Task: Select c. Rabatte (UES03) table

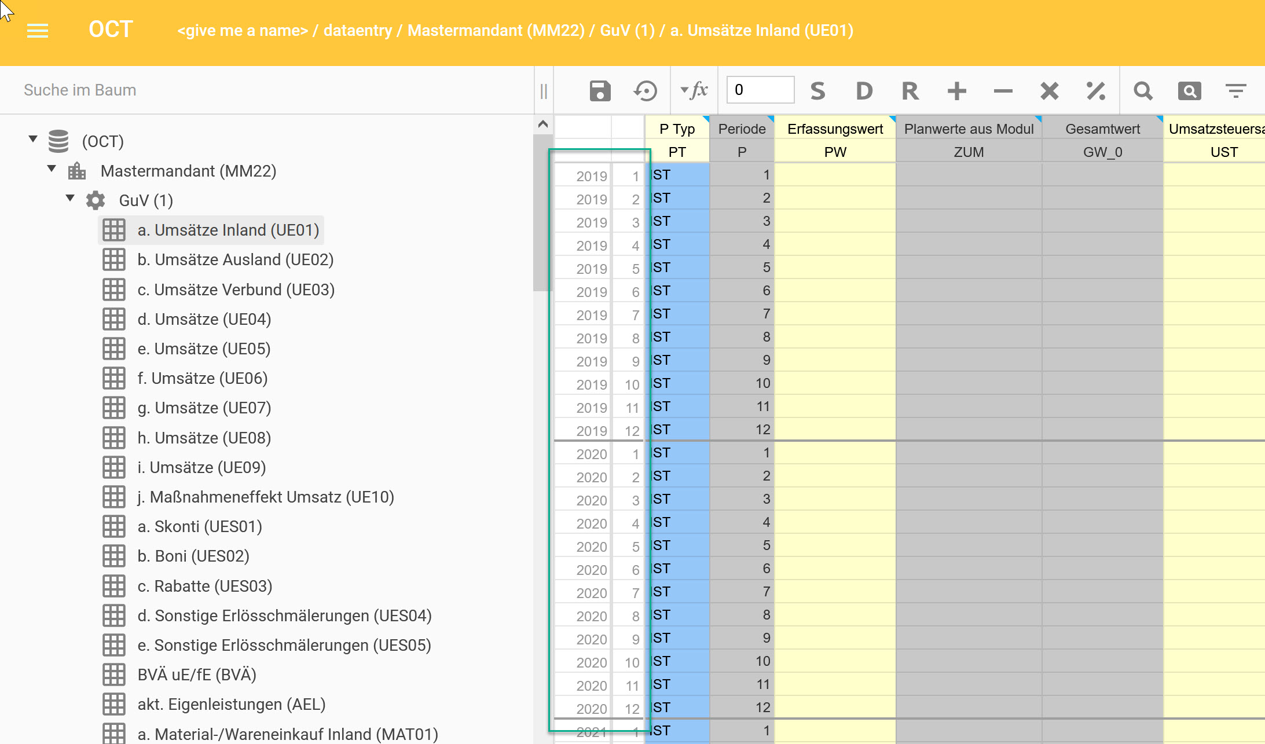Action: tap(204, 586)
